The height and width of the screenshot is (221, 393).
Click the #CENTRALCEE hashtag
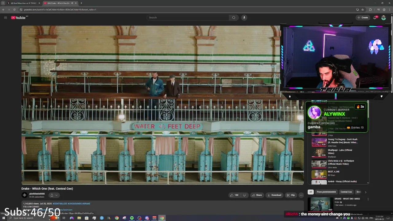[60, 204]
